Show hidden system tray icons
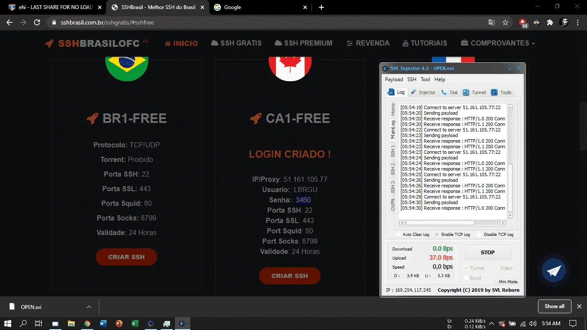The height and width of the screenshot is (330, 587). [492, 323]
